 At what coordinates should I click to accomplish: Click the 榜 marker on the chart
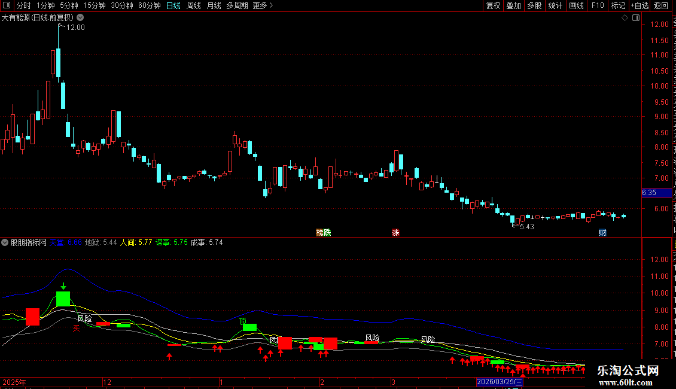pyautogui.click(x=320, y=232)
